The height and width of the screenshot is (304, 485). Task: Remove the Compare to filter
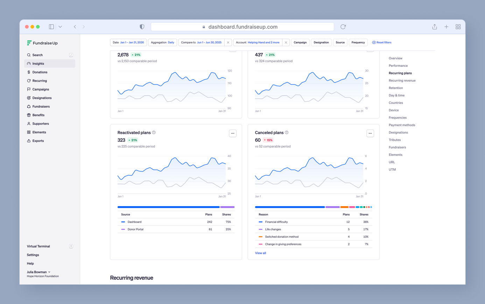pos(228,43)
